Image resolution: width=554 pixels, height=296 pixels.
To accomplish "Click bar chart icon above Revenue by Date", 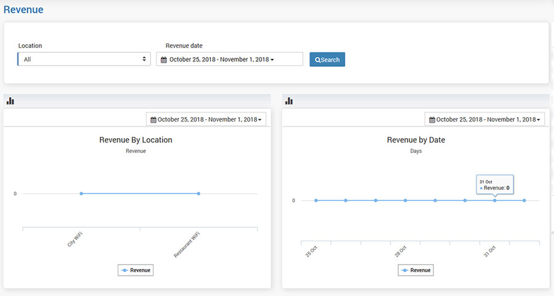I will click(x=289, y=101).
